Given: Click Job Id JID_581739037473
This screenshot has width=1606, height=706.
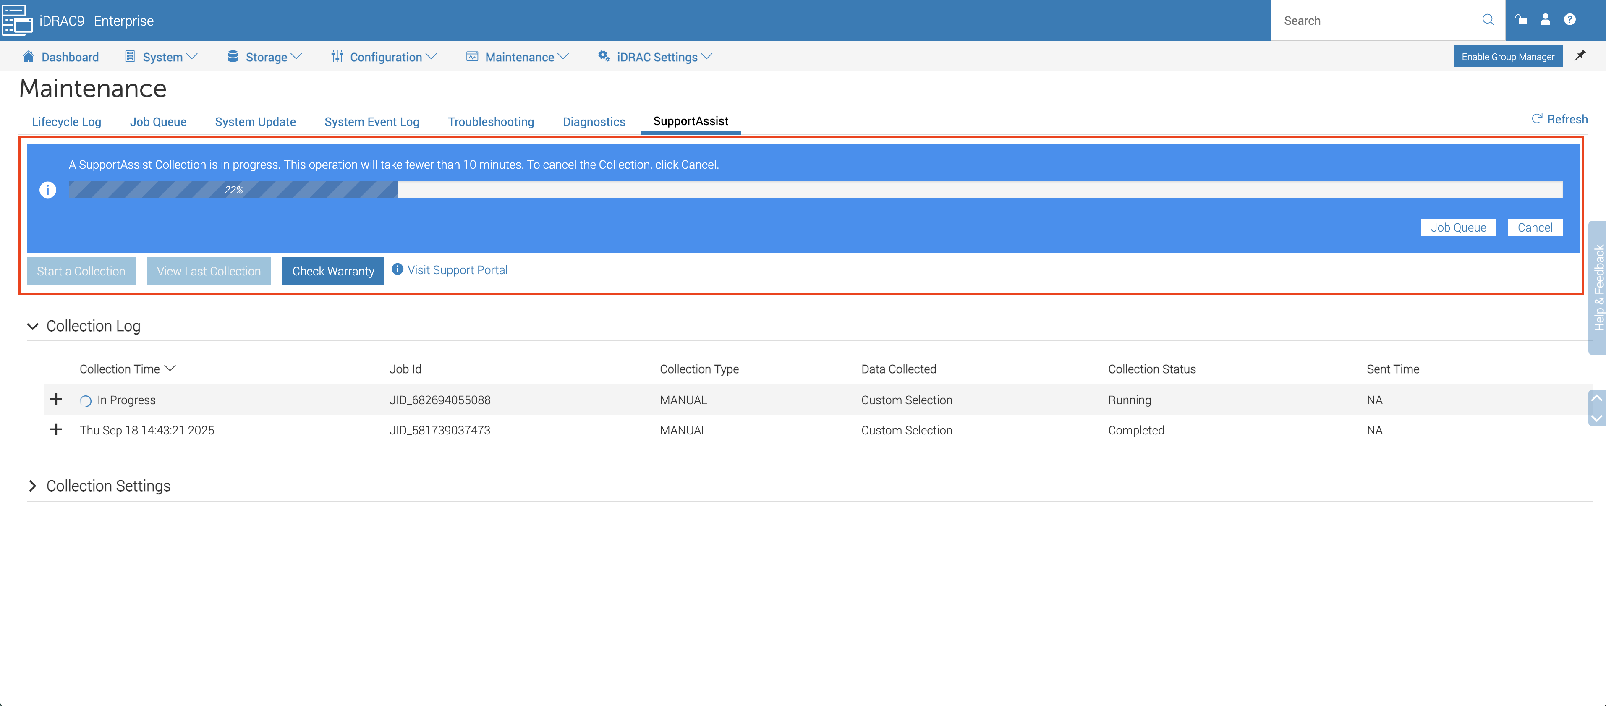Looking at the screenshot, I should (440, 430).
